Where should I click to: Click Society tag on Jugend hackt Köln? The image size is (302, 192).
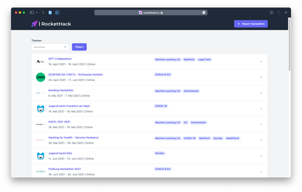(160, 153)
